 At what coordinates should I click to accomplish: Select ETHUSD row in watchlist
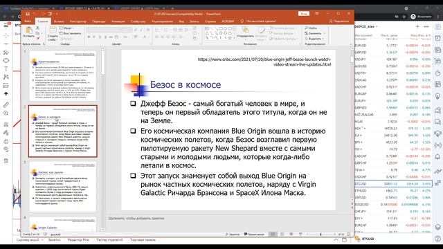click(x=393, y=191)
